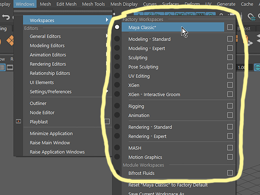The image size is (260, 195).
Task: Switch to Rendering - Expert workspace
Action: [x=173, y=136]
